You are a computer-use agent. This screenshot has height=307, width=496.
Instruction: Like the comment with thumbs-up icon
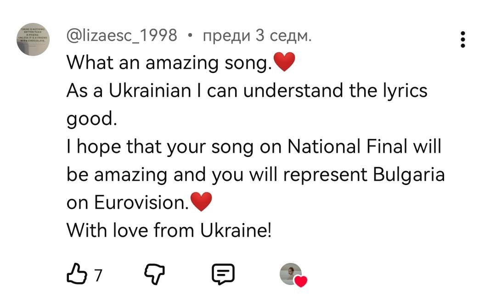(76, 274)
